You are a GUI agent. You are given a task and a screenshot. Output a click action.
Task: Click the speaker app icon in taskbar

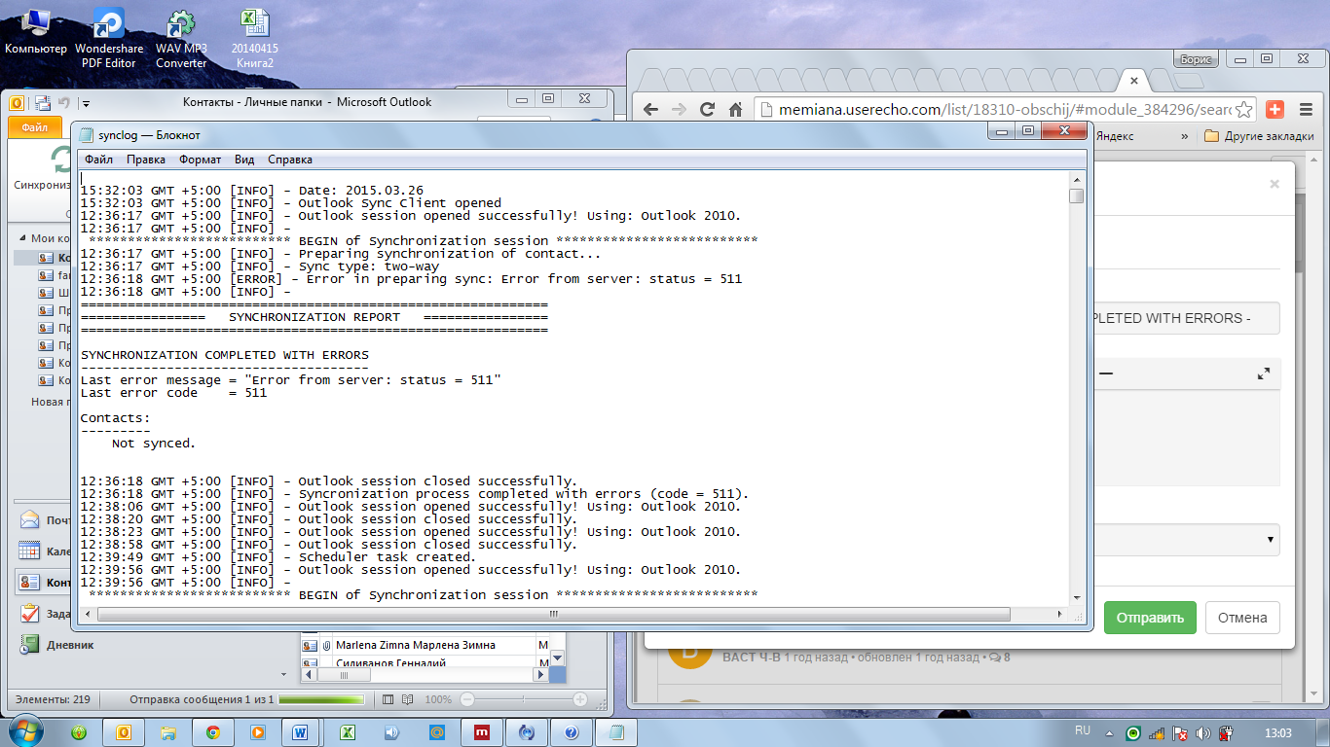[391, 732]
